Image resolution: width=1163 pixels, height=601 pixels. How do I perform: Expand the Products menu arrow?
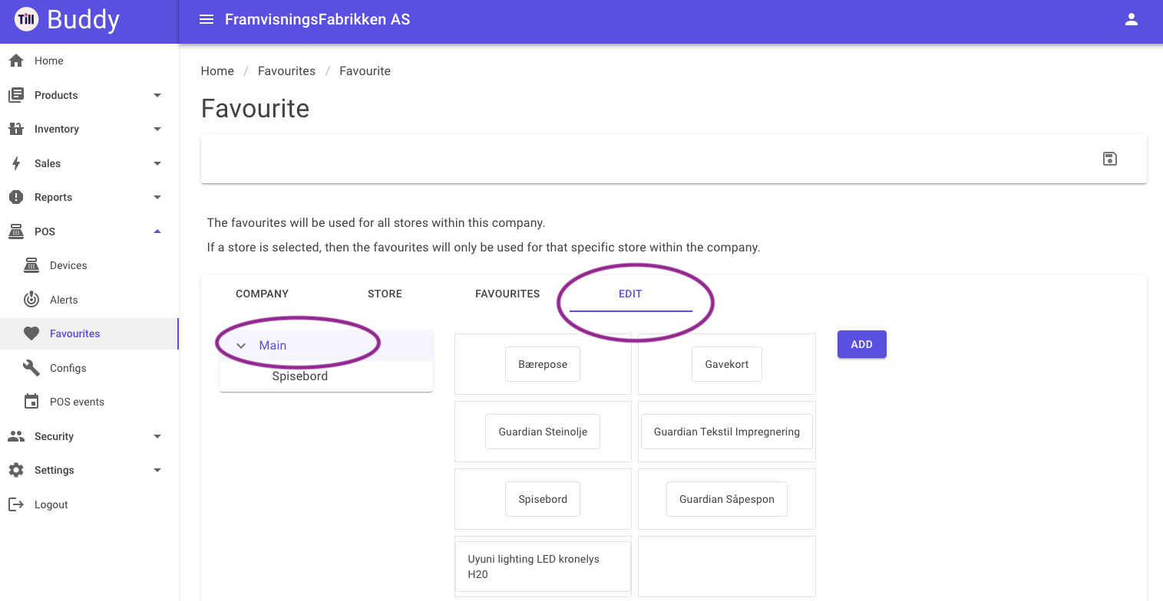click(x=157, y=95)
